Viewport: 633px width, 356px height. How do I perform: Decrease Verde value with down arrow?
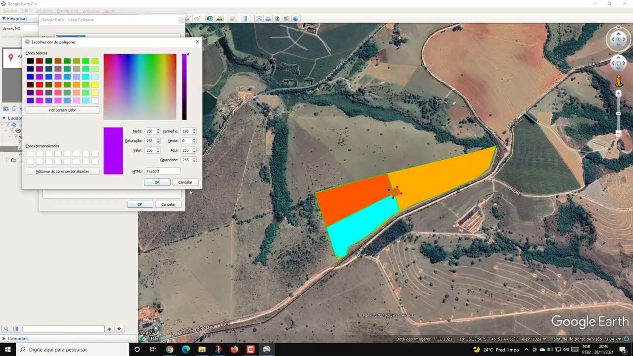coord(194,142)
